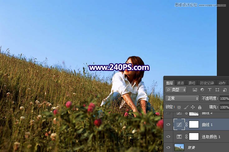Select the 背景 layer name

(191, 148)
